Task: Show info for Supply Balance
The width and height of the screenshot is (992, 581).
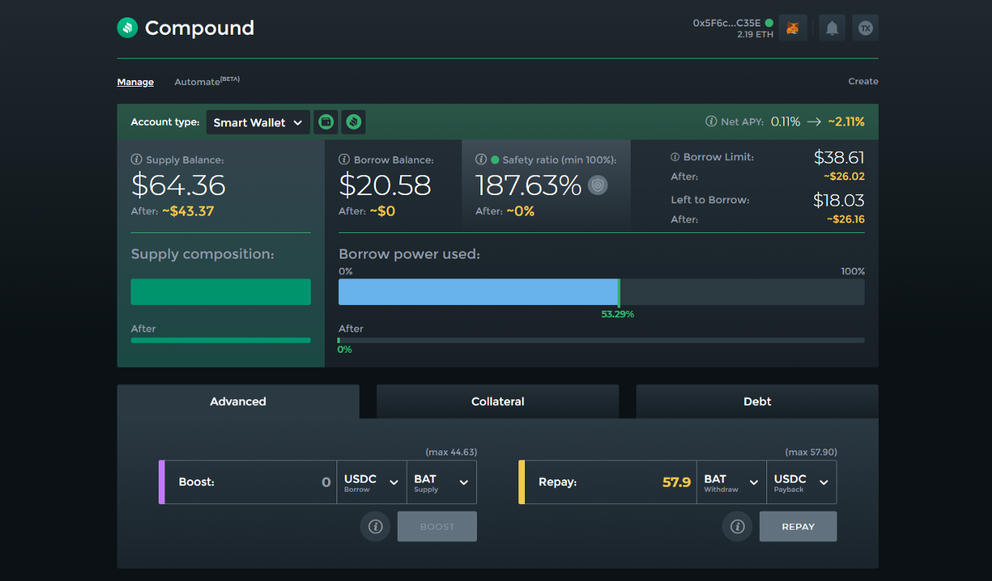Action: point(136,160)
